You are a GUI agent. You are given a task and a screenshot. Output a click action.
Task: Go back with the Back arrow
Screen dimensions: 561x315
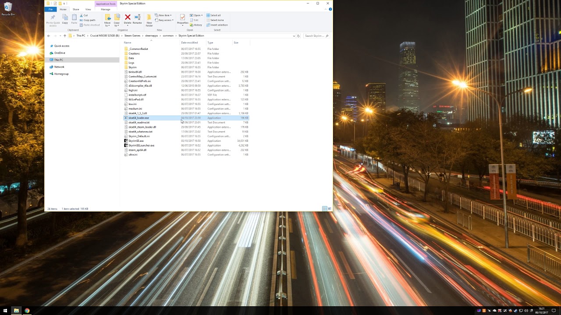(x=49, y=36)
